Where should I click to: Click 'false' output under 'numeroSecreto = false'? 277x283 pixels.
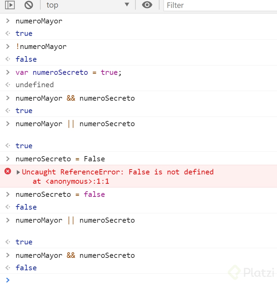pyautogui.click(x=26, y=207)
